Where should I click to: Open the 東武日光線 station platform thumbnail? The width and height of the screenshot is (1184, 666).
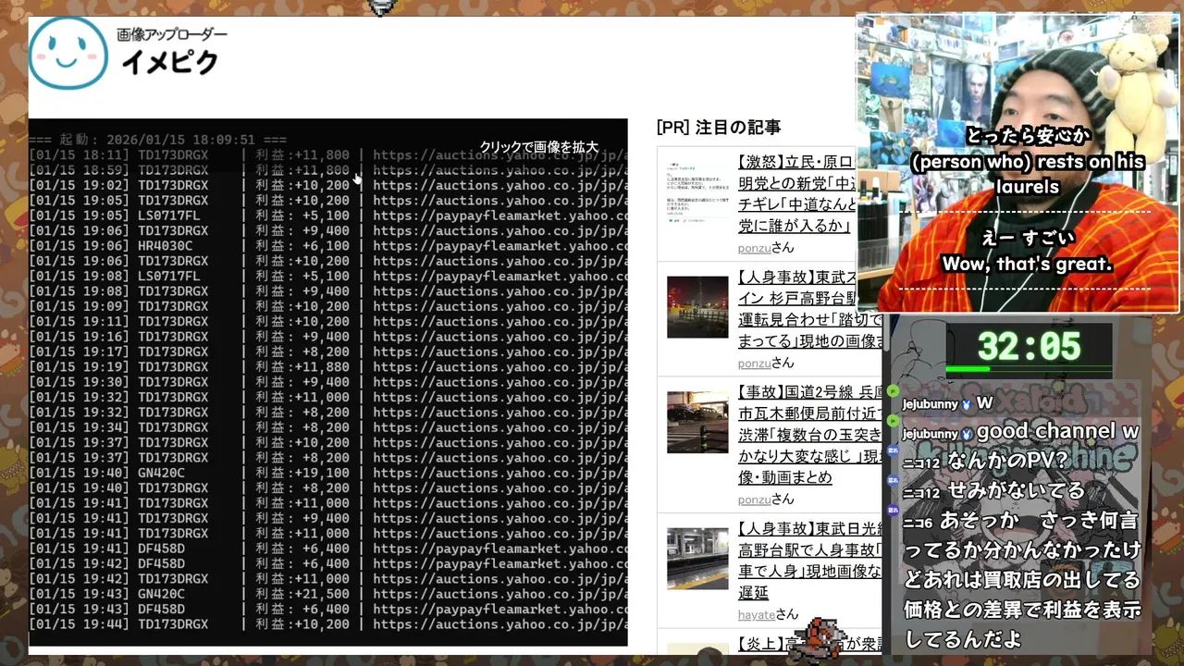pos(697,559)
